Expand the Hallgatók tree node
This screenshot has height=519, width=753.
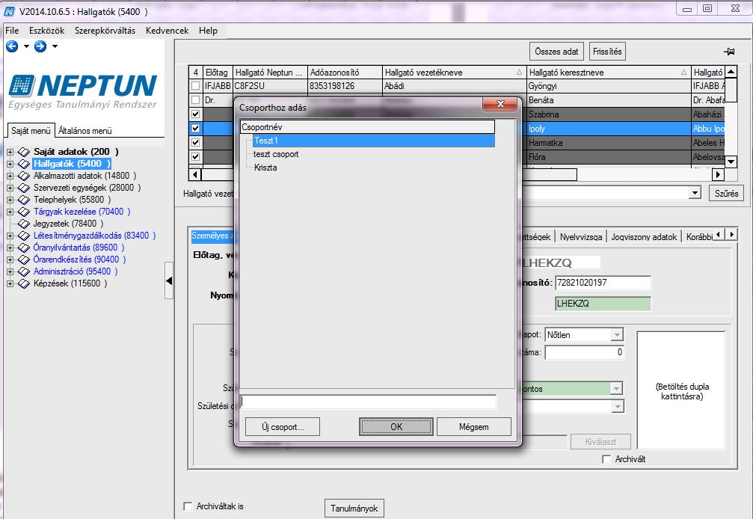[x=10, y=164]
